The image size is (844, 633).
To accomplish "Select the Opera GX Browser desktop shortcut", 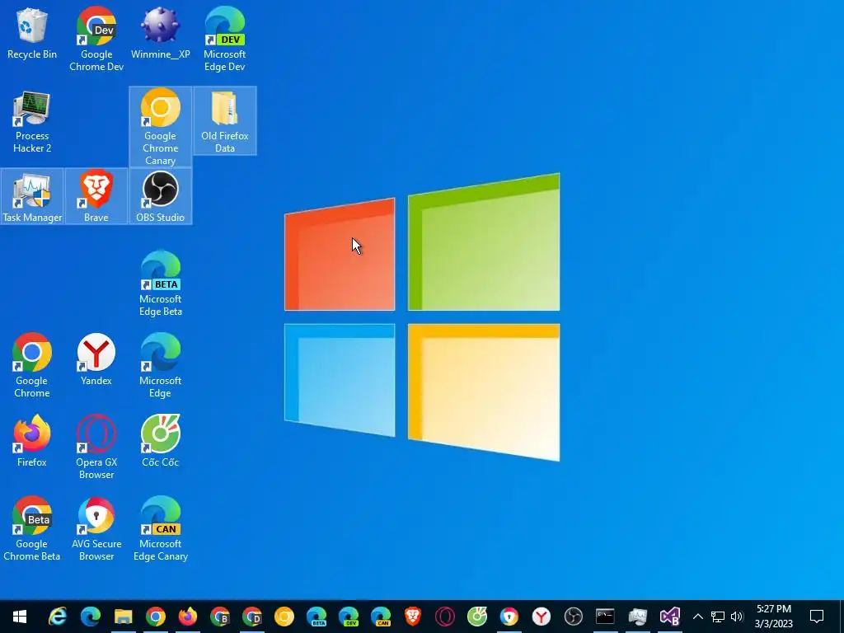I will pos(96,448).
